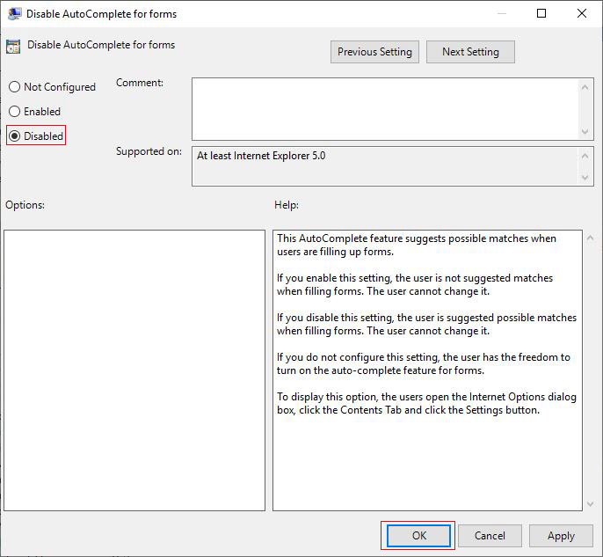Click inside the Comment text box
The height and width of the screenshot is (557, 603).
[385, 109]
